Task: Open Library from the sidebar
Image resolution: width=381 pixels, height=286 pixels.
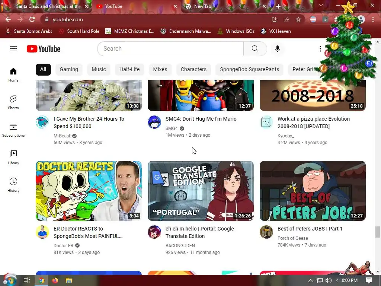Action: 13,158
